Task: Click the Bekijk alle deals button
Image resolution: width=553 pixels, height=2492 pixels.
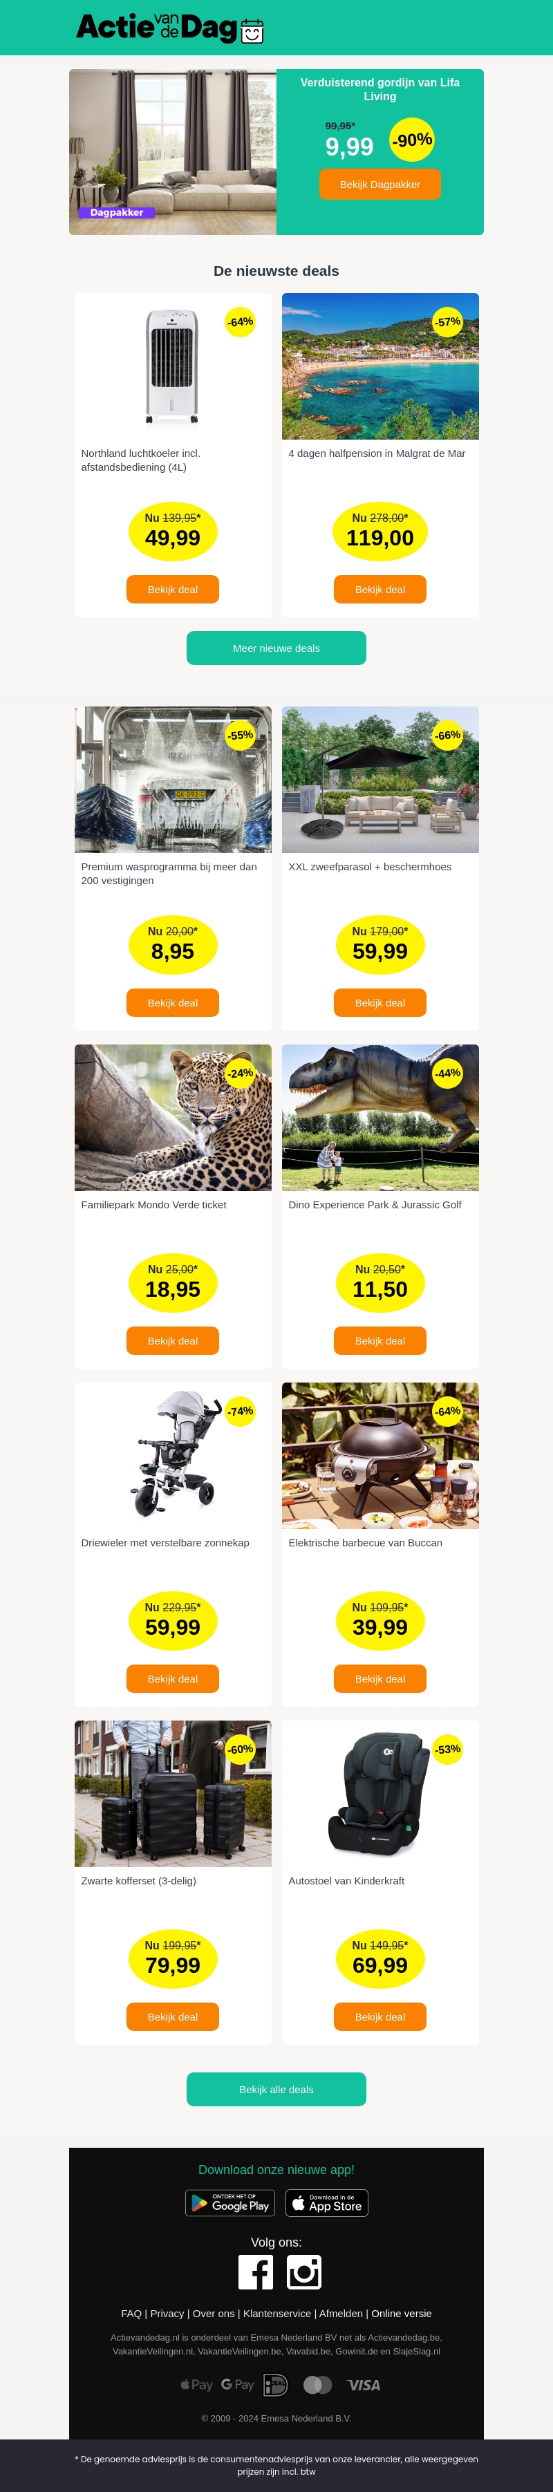Action: (x=276, y=2090)
